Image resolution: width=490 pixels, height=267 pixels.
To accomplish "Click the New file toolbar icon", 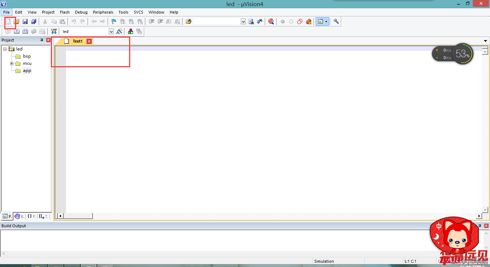I will pos(8,22).
